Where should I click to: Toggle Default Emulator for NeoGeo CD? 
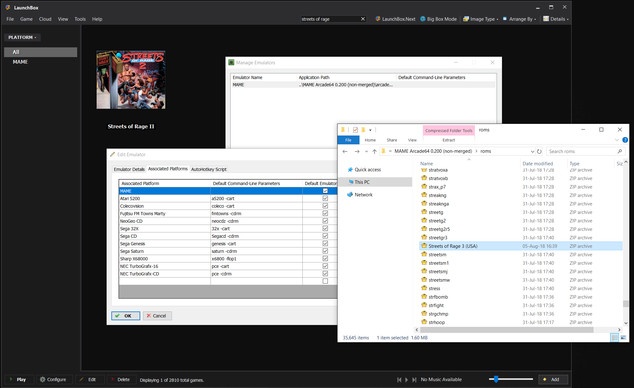tap(325, 221)
